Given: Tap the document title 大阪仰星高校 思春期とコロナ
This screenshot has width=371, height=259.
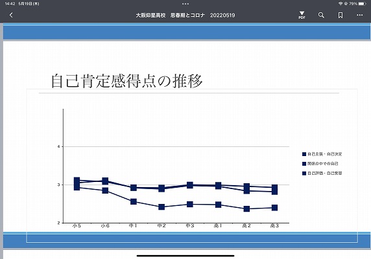Looking at the screenshot, I should 171,15.
